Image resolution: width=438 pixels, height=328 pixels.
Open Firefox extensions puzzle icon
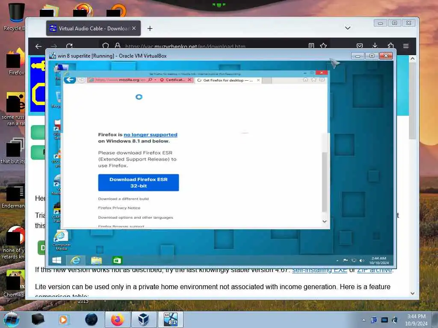coord(391,46)
